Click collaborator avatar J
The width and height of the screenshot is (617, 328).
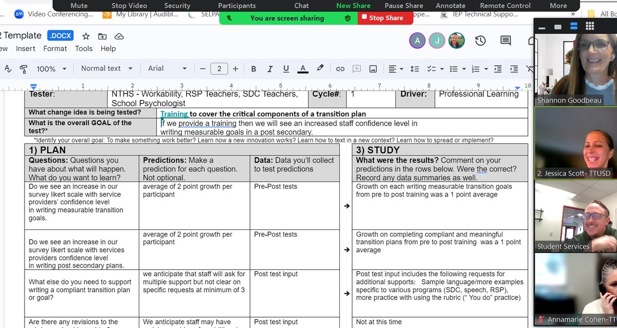437,41
